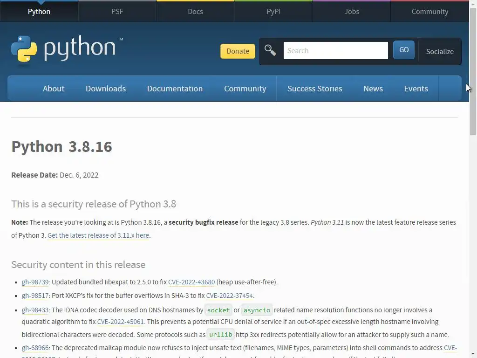477x358 pixels.
Task: Open the gh-98739 issue link
Action: click(35, 282)
